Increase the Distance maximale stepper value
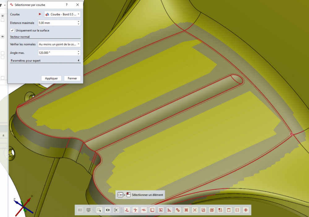The height and width of the screenshot is (217, 309). click(79, 22)
